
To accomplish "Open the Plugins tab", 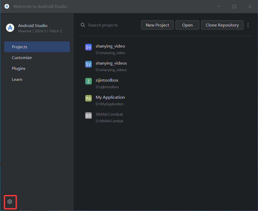I will pos(19,68).
